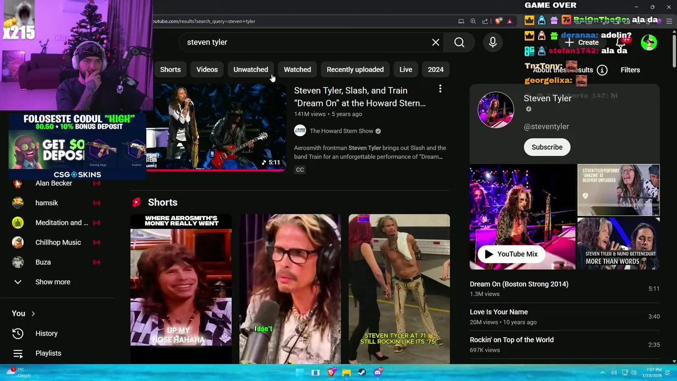
Task: Open the Where Aerosmith's Money Really Went short
Action: [181, 288]
